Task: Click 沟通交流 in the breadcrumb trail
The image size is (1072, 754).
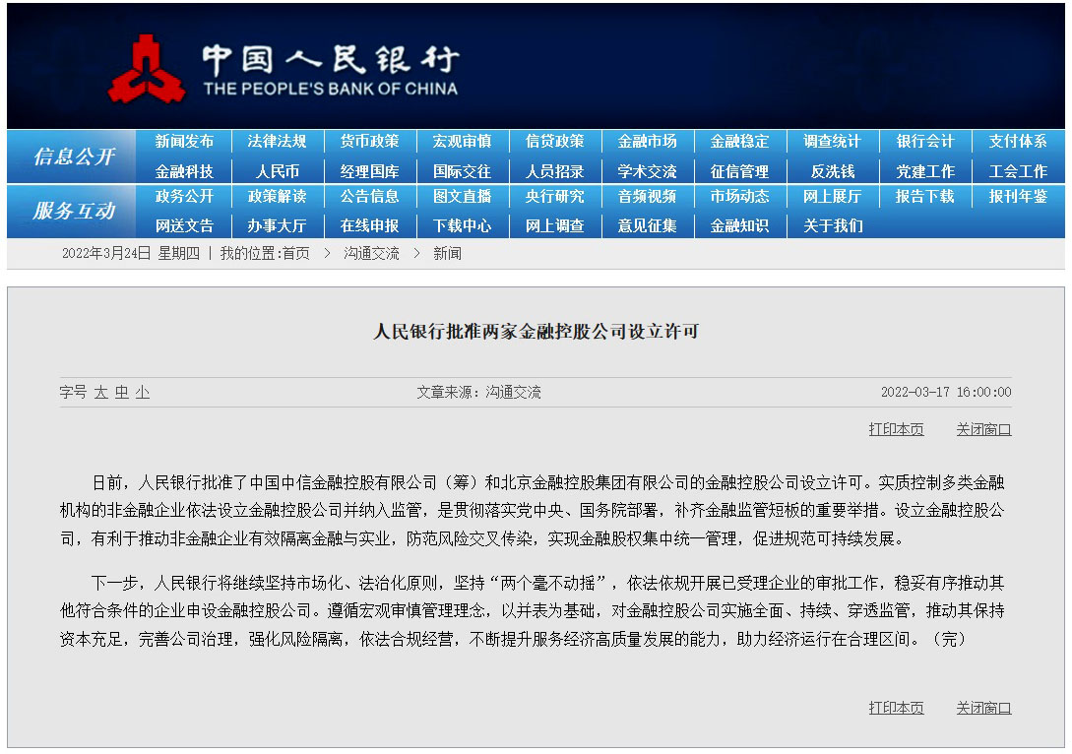Action: tap(371, 254)
